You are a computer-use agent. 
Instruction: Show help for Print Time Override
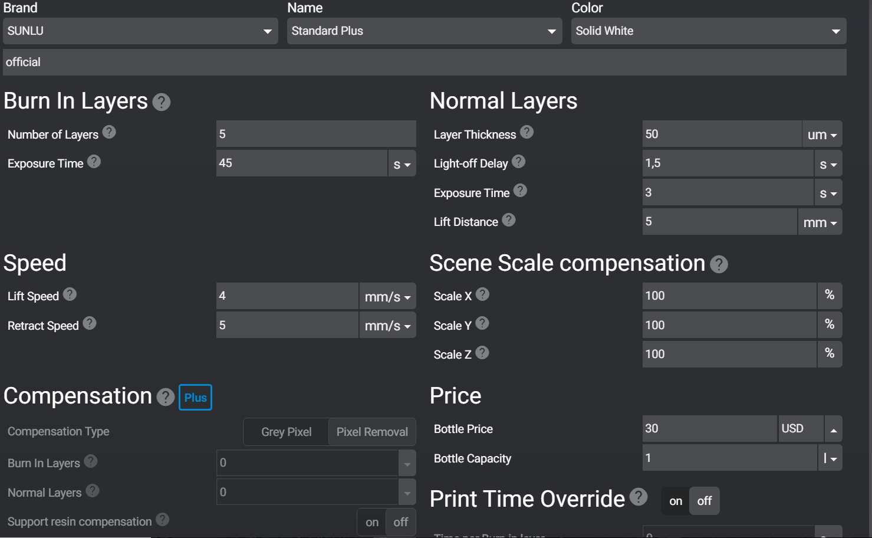point(638,497)
